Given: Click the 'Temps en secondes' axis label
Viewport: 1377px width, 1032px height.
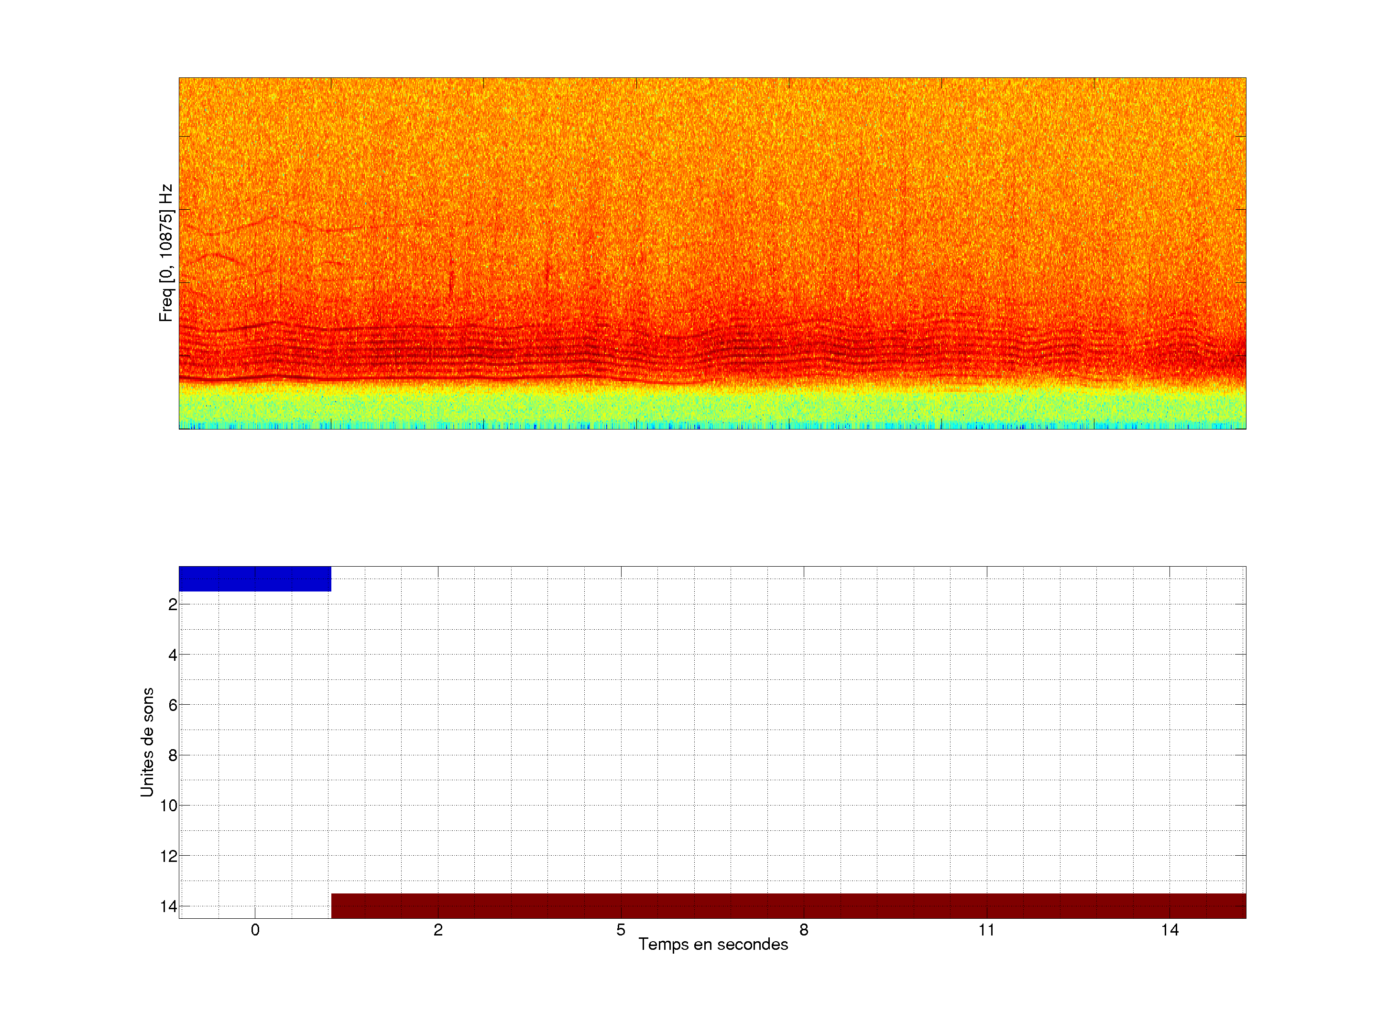Looking at the screenshot, I should 713,944.
